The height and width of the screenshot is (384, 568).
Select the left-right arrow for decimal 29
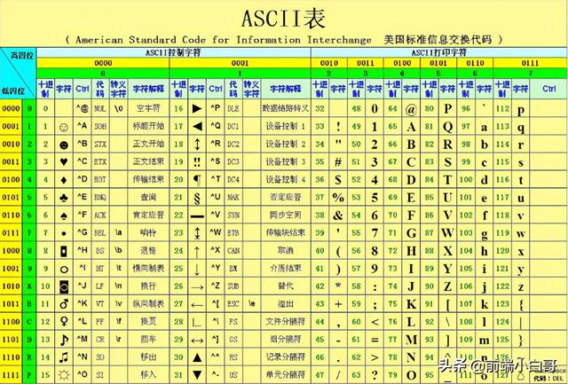tap(197, 341)
